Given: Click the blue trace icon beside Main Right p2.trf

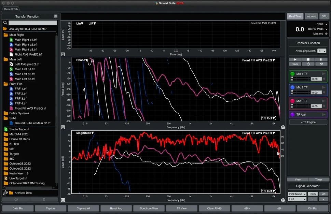Looking at the screenshot, I should (11, 44).
